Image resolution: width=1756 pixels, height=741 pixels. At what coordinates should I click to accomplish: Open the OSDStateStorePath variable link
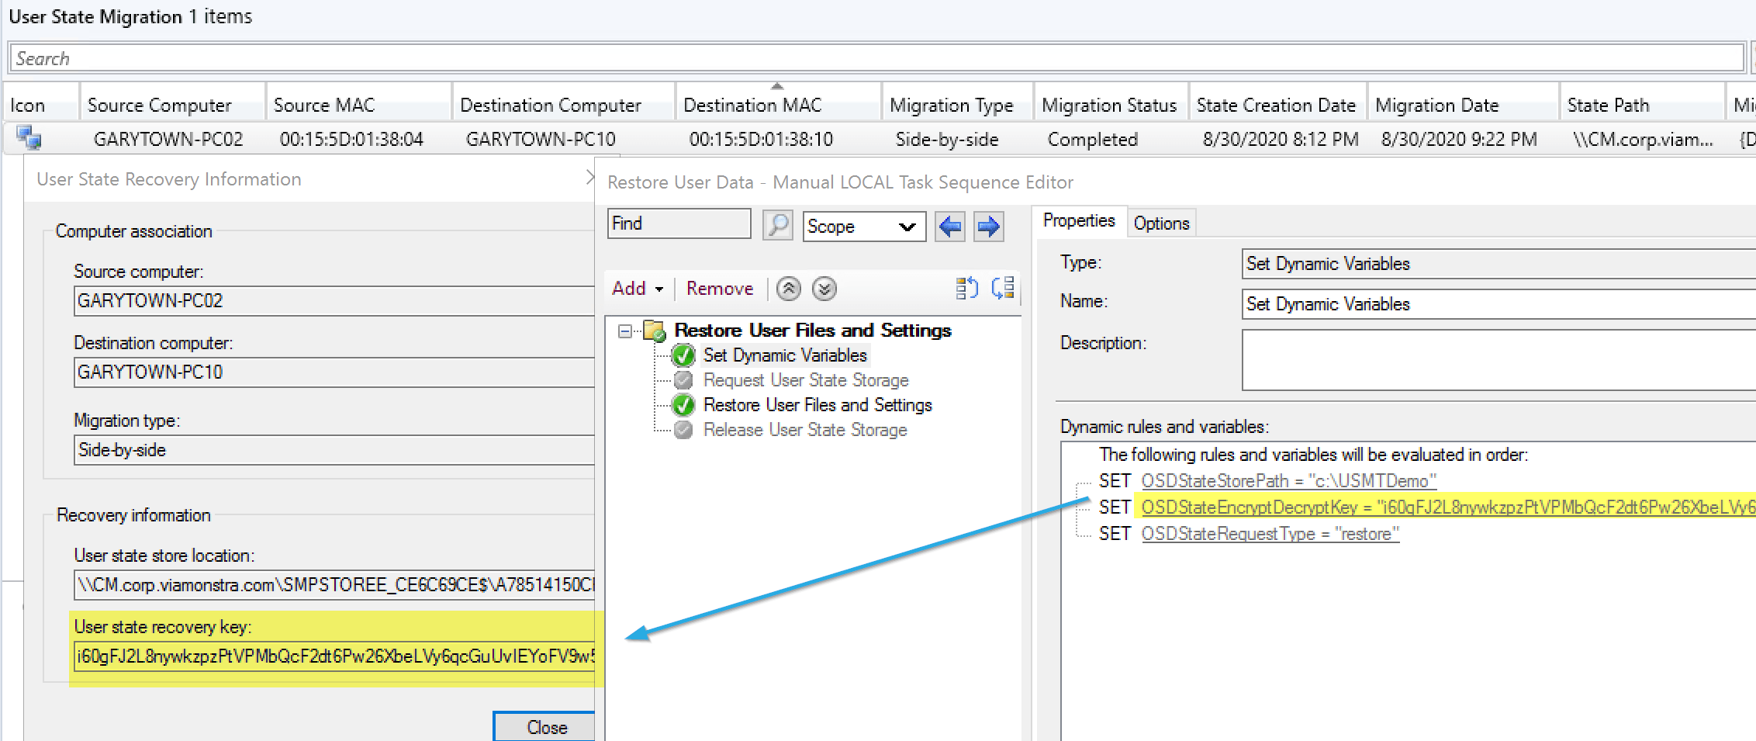1288,481
